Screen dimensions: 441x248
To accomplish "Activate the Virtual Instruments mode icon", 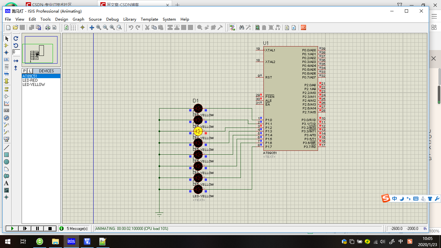I will click(x=6, y=139).
